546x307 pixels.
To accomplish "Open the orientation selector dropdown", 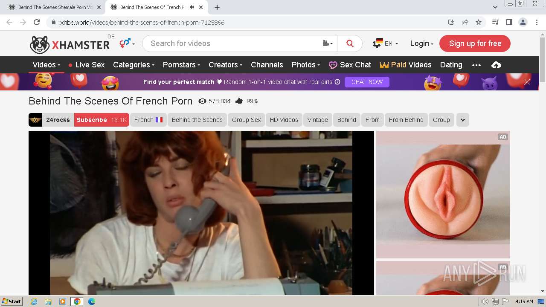I will (127, 43).
